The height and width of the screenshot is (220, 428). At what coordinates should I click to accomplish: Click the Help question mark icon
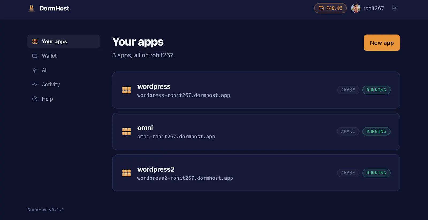pos(35,99)
